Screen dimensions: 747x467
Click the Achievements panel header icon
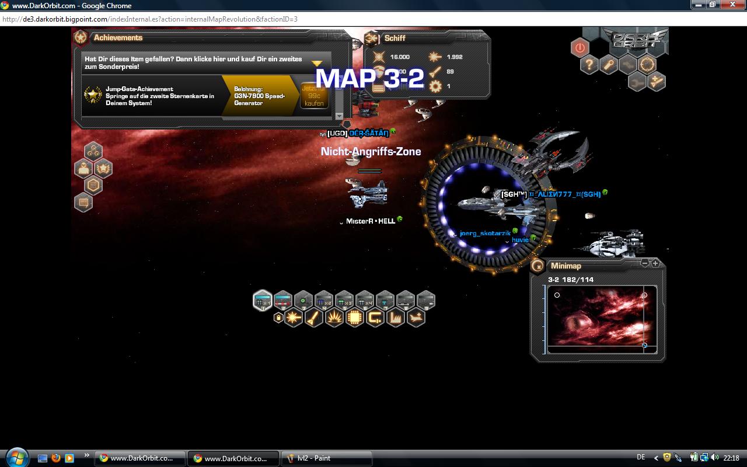pyautogui.click(x=81, y=37)
